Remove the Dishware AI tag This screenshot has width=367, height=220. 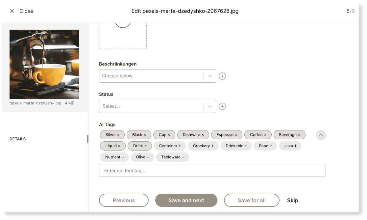203,135
